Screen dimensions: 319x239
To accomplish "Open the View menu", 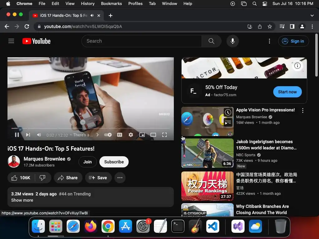I will coord(70,4).
